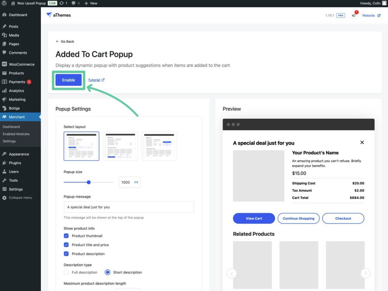The height and width of the screenshot is (291, 388).
Task: Open the announcements megaphone icon
Action: [x=354, y=15]
